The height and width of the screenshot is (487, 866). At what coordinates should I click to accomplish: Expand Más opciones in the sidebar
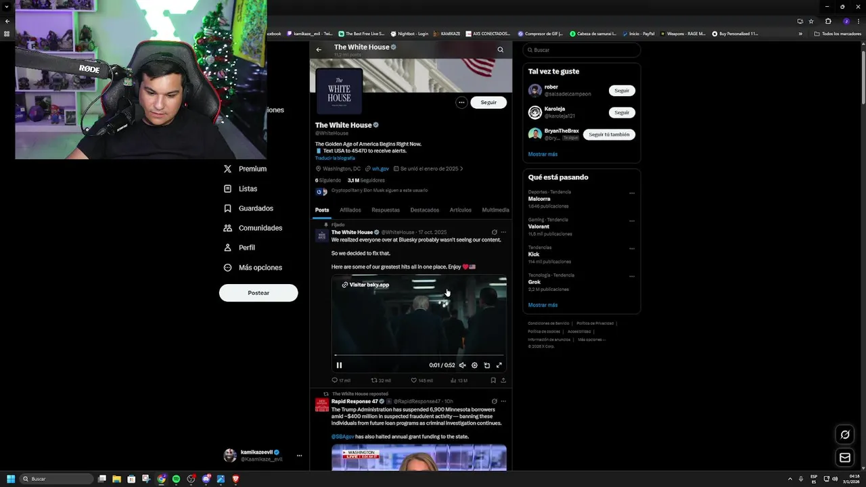(x=253, y=267)
